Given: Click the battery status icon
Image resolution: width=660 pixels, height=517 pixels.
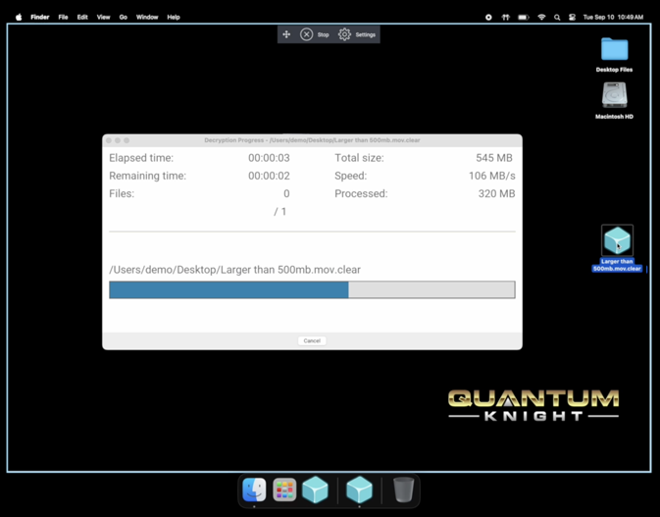Looking at the screenshot, I should 524,18.
